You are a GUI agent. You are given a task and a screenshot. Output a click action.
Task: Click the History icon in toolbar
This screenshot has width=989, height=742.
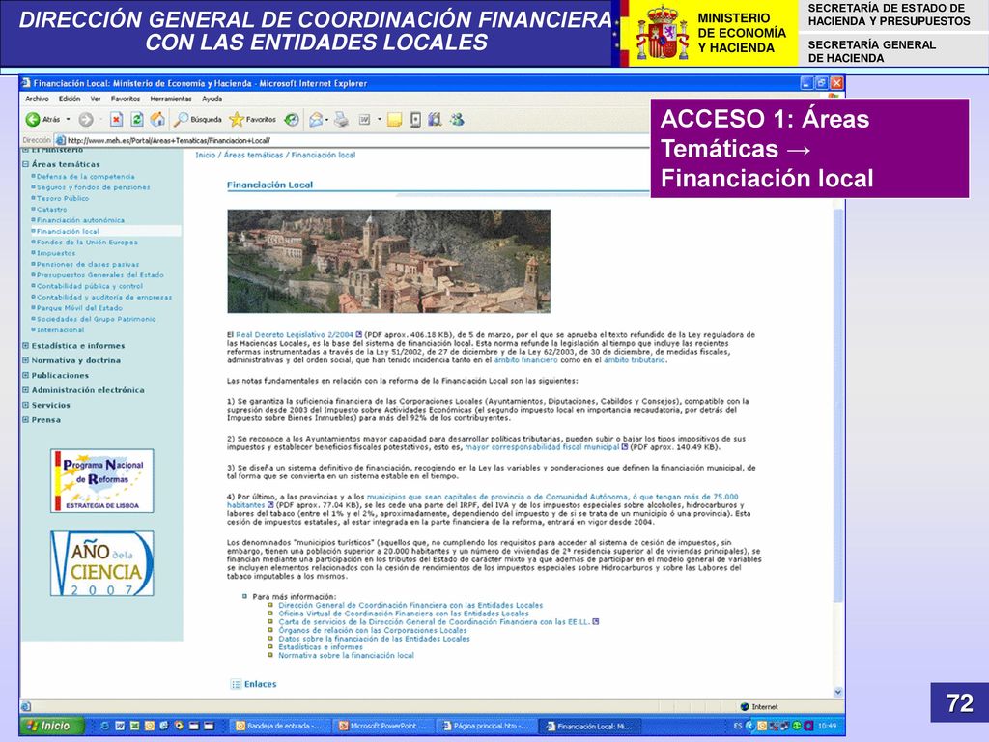pos(292,119)
